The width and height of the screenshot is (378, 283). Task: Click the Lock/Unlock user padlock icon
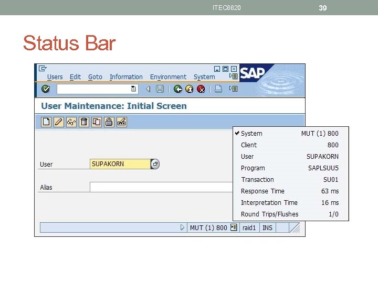click(109, 122)
